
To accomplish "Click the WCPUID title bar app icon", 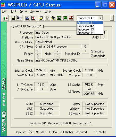I will tap(3, 5).
